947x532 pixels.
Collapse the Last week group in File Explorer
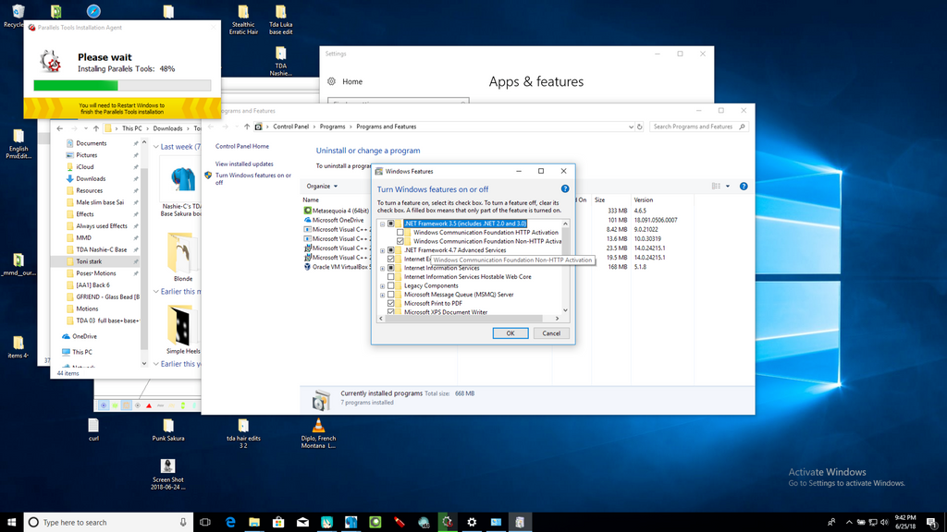156,147
